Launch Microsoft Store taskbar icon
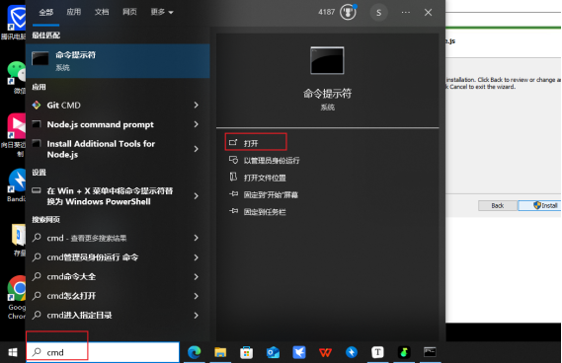Screen dimensions: 562x363 click(x=246, y=352)
